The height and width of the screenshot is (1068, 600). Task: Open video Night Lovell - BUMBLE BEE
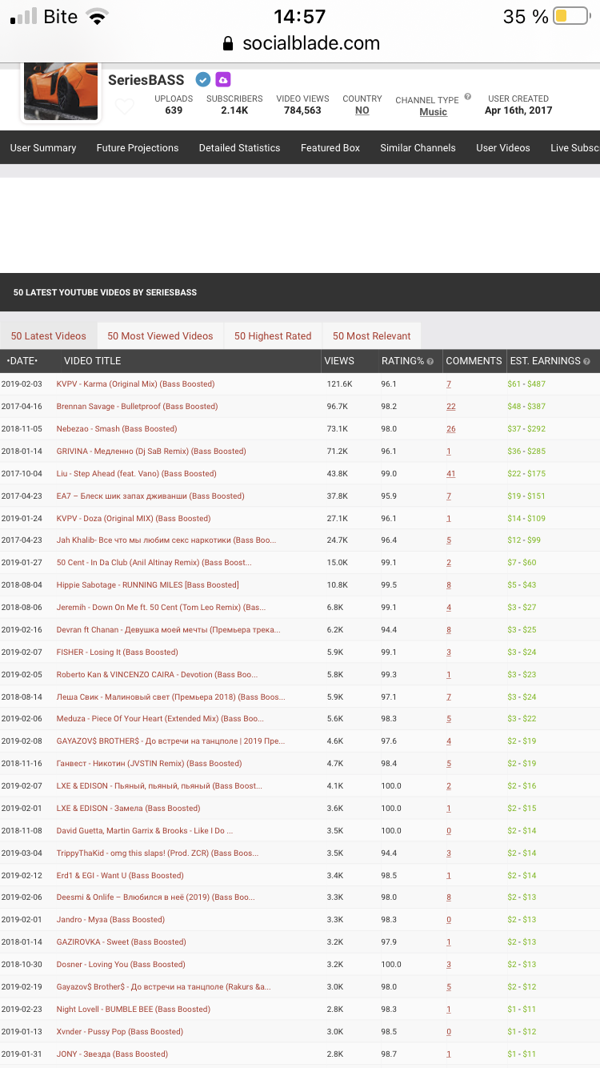tap(134, 1010)
